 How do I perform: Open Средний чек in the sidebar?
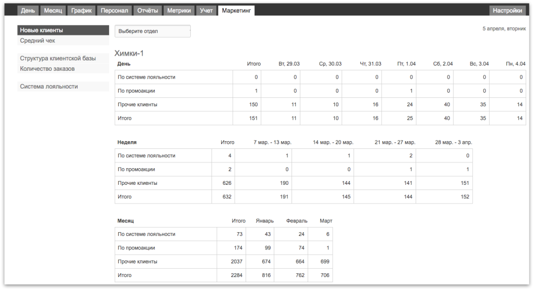pyautogui.click(x=63, y=41)
